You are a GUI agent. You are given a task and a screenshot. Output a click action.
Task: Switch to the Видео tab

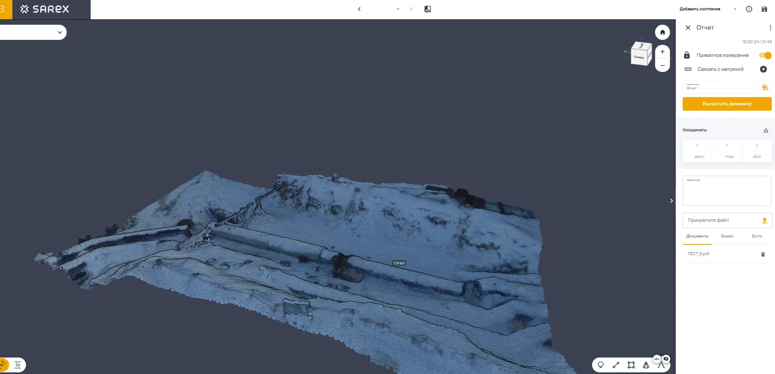coord(727,236)
